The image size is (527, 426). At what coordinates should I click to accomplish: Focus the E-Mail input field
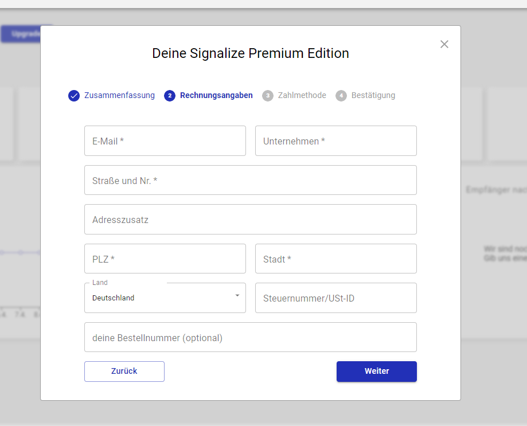tap(165, 141)
